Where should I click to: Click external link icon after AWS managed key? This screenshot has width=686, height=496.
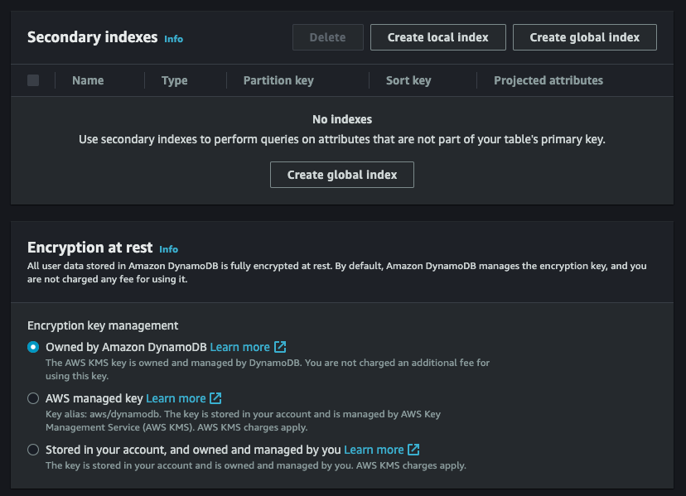(215, 398)
